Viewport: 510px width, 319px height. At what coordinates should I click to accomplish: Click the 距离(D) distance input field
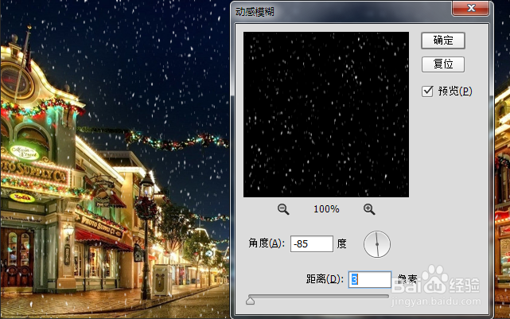[x=370, y=279]
